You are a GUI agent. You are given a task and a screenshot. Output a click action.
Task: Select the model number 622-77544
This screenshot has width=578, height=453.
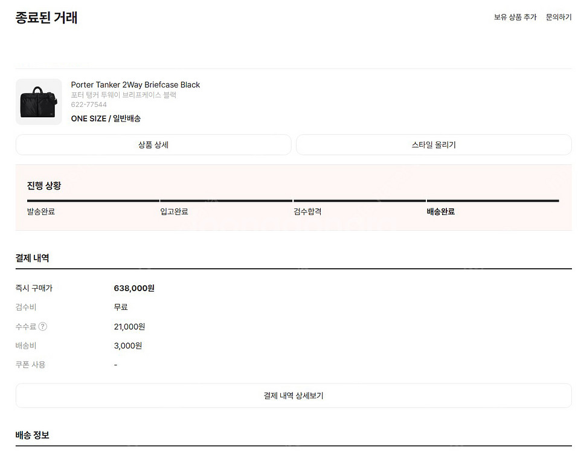pyautogui.click(x=89, y=104)
